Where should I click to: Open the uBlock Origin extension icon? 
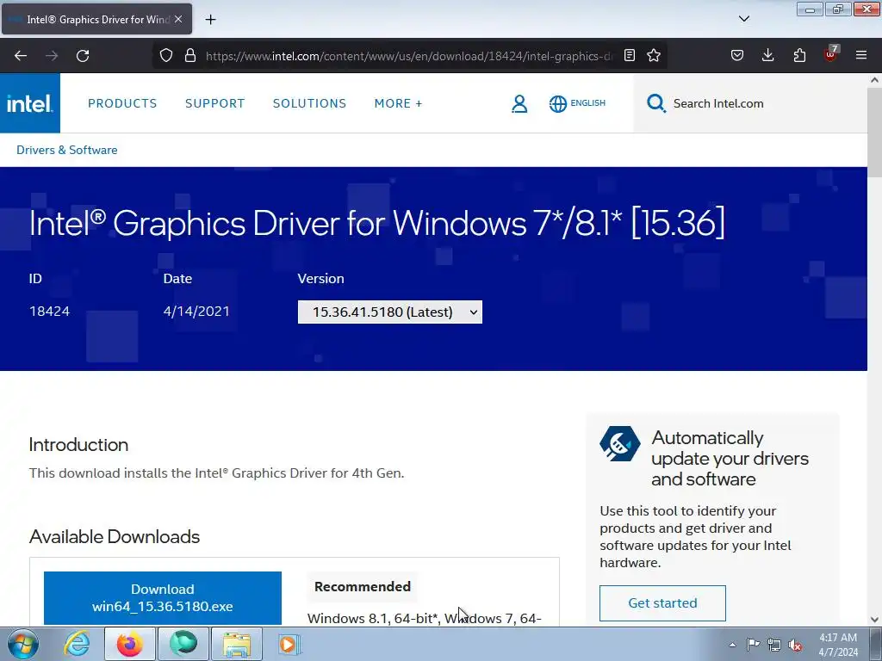tap(831, 54)
